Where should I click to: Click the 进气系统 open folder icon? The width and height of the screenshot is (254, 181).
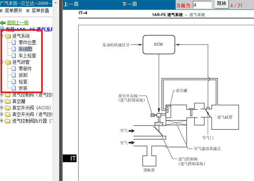pos(8,36)
